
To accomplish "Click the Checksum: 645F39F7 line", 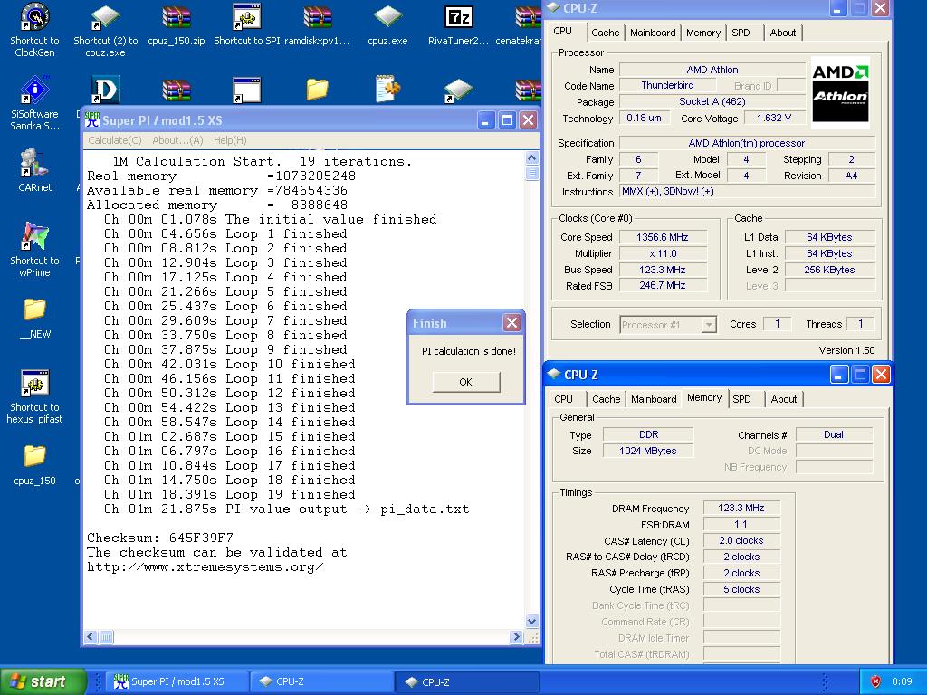I will pos(160,538).
